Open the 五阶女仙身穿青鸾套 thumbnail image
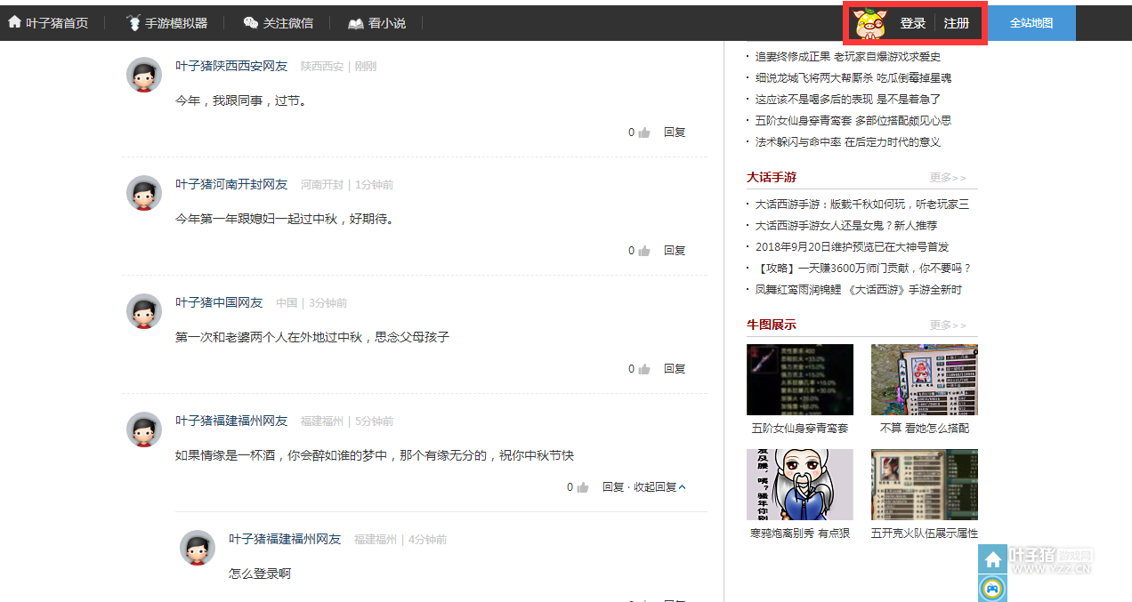The width and height of the screenshot is (1132, 602). (799, 380)
